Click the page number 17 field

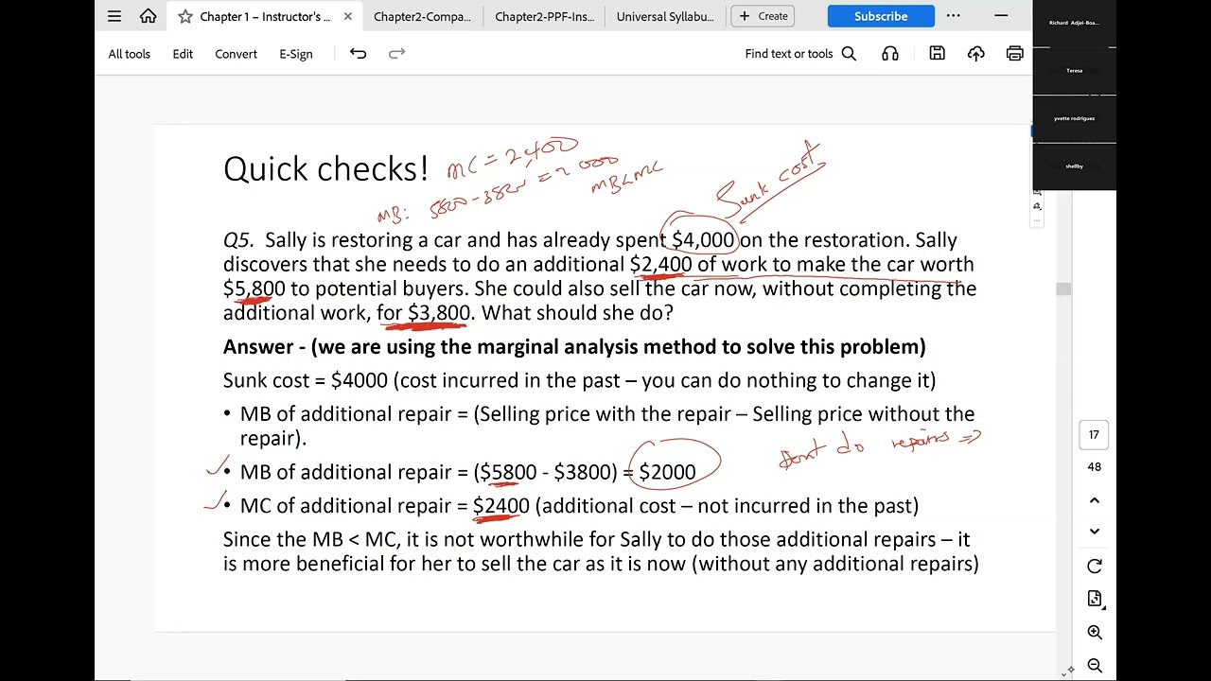tap(1094, 435)
